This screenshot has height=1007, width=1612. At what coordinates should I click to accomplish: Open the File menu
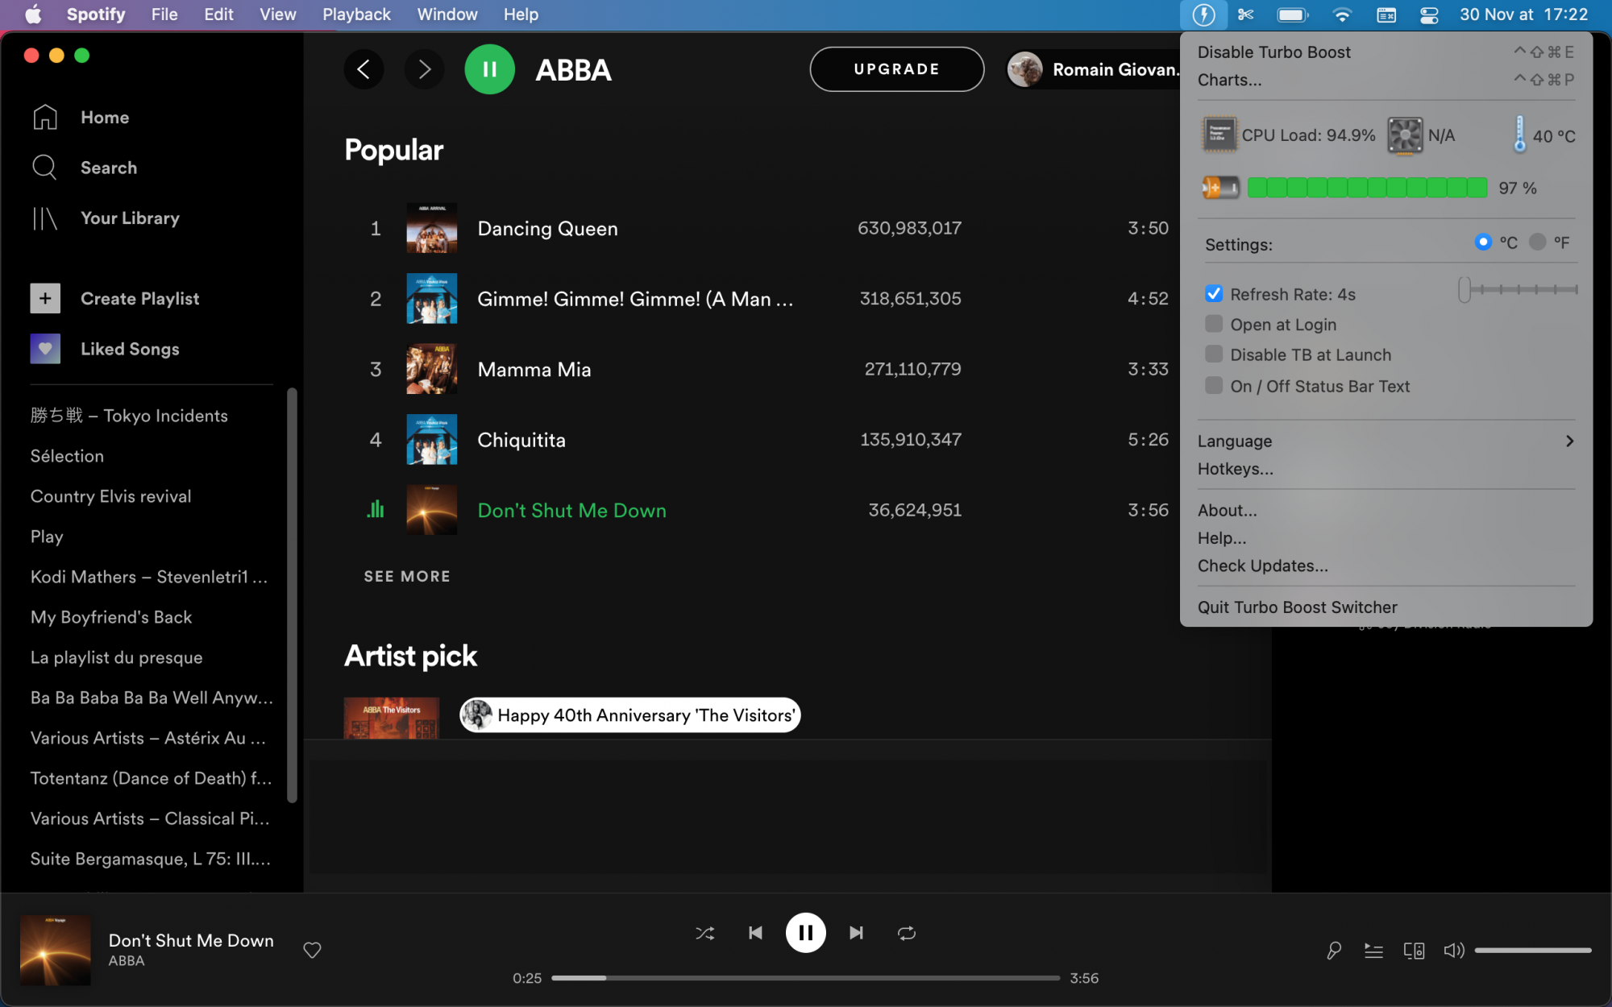click(164, 15)
